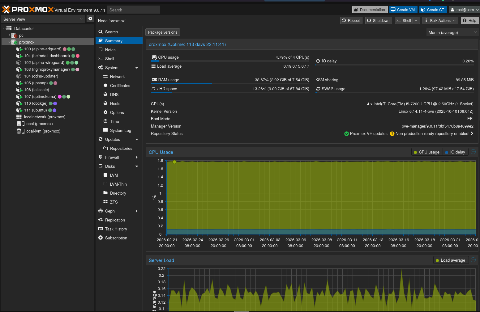Open the Month (average) time range dropdown

(452, 32)
